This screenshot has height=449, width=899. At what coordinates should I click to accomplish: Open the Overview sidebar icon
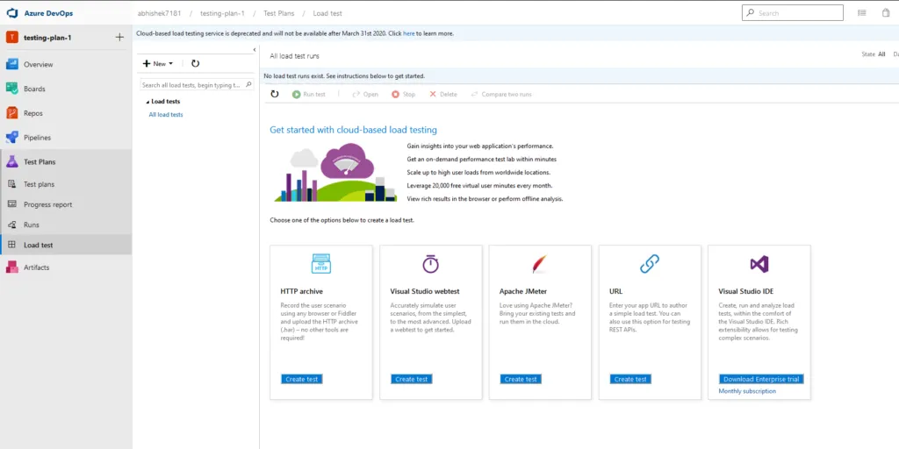click(12, 64)
